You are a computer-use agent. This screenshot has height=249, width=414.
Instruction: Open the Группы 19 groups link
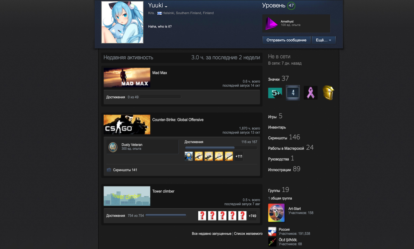(279, 190)
